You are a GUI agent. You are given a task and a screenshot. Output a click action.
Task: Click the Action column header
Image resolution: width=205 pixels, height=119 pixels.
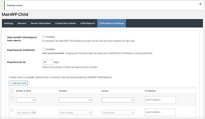105,91
